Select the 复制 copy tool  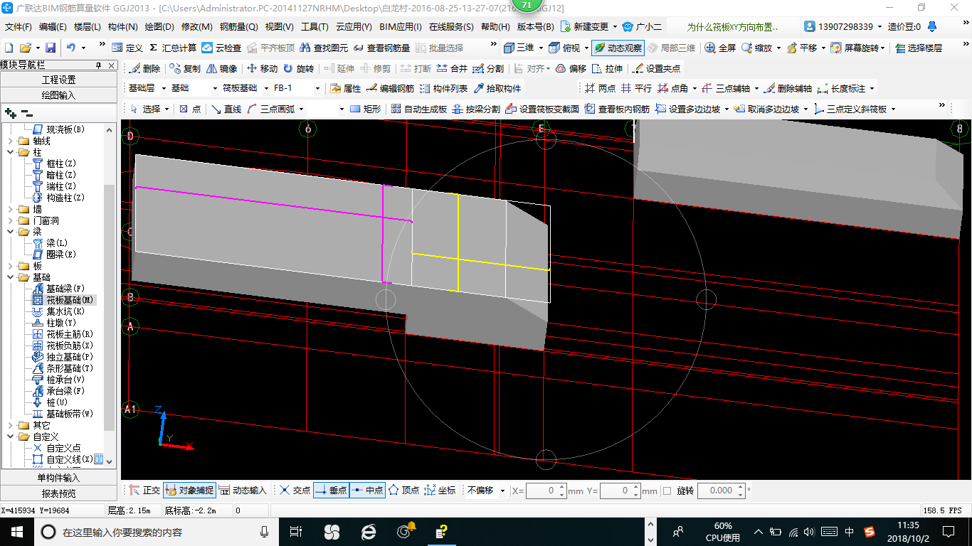pos(185,69)
